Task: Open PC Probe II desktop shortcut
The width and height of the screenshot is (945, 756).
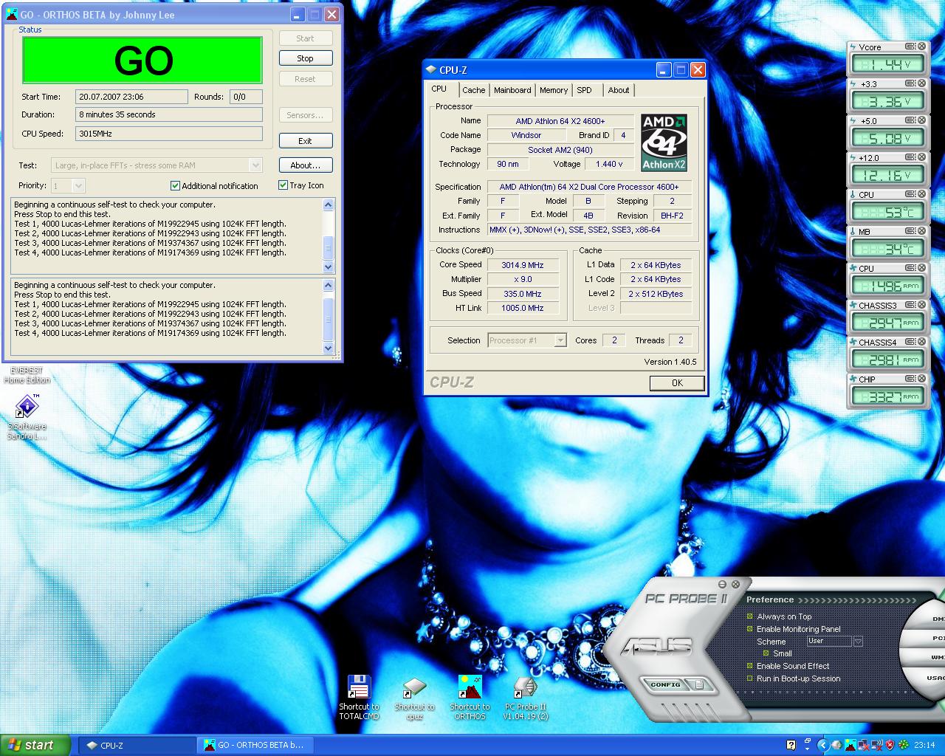Action: pos(525,687)
